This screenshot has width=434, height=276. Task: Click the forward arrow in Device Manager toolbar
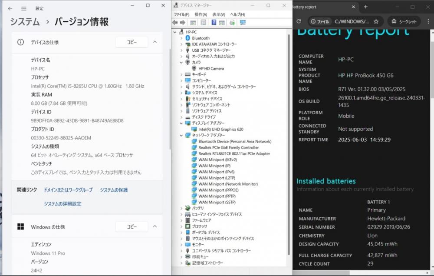pyautogui.click(x=183, y=23)
